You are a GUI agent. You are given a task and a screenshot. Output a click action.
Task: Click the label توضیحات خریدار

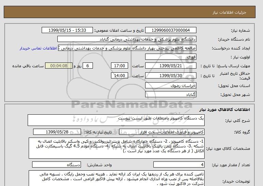point(236,181)
